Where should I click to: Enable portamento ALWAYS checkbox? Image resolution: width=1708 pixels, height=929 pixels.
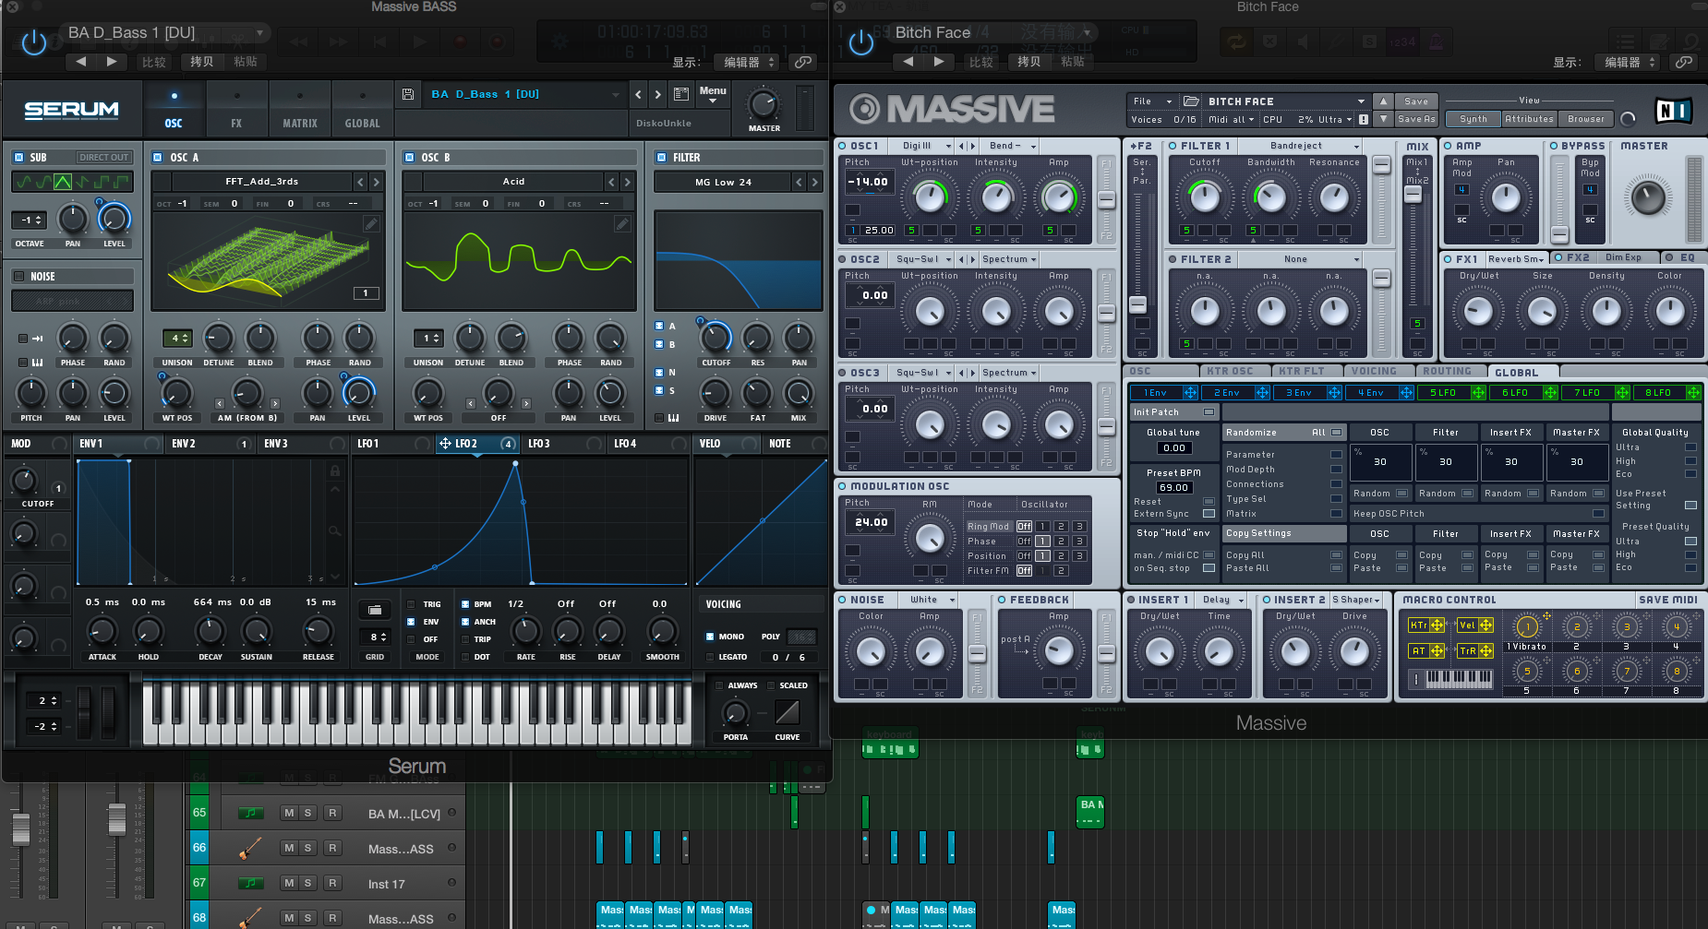pos(719,685)
